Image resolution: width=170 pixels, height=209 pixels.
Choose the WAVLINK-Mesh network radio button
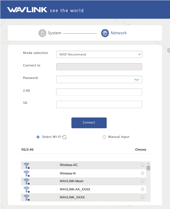(x=143, y=181)
